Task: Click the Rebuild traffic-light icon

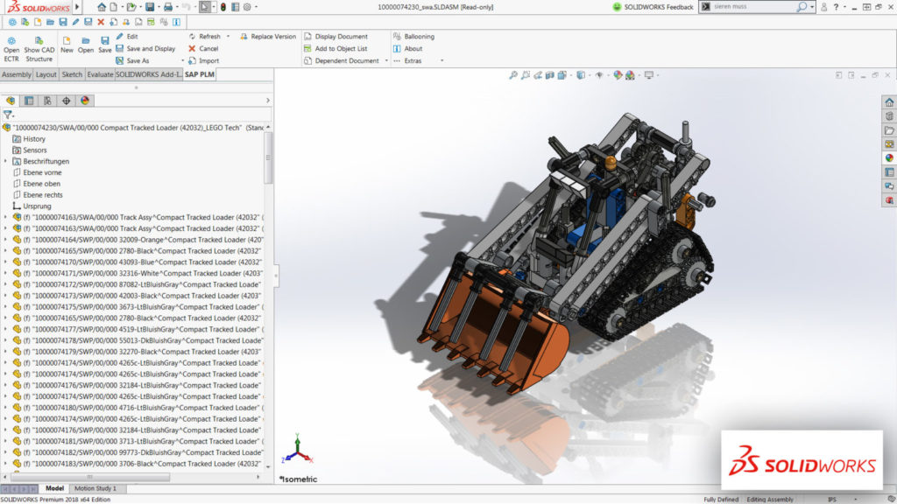Action: 222,7
